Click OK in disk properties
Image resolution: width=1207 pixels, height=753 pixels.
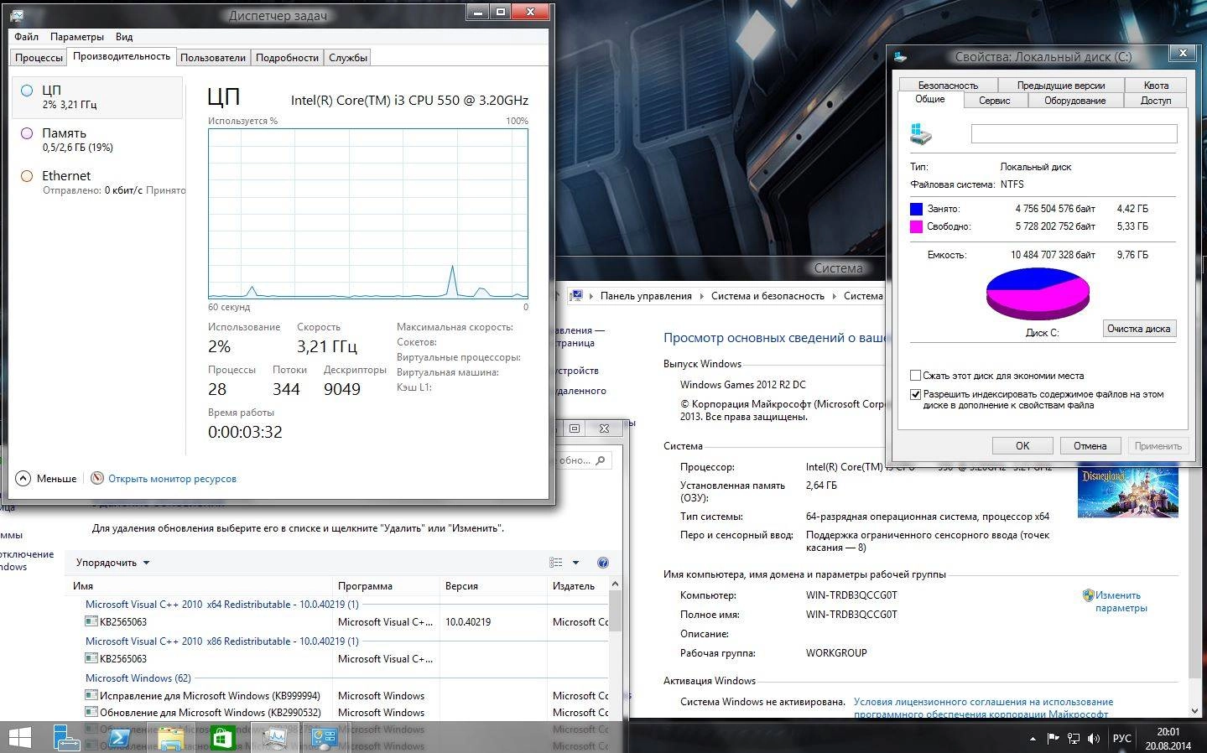coord(1022,445)
